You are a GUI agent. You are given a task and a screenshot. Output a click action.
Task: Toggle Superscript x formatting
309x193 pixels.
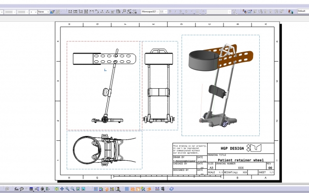[x=192, y=12]
